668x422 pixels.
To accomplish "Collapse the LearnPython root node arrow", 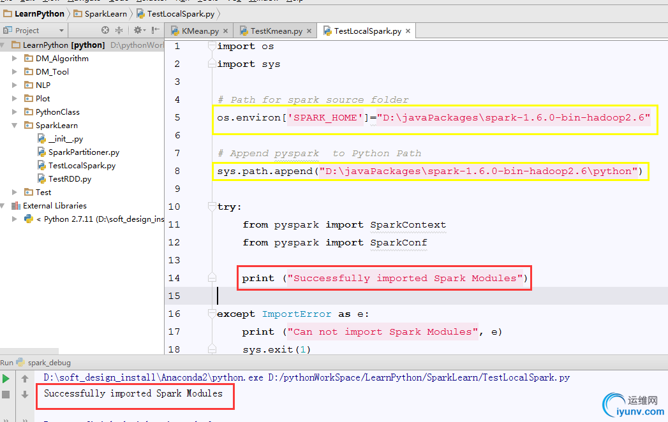I will point(3,45).
